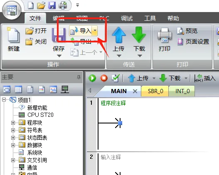Screen dimensions: 219x175
Task: Click the quick-access Print icon
Action: (x=63, y=5)
